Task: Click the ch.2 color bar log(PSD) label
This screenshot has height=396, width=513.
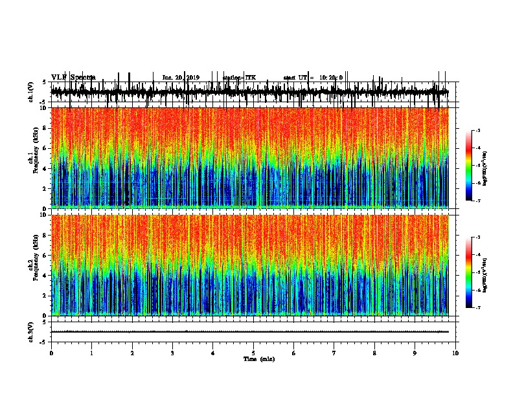Action: (x=484, y=275)
